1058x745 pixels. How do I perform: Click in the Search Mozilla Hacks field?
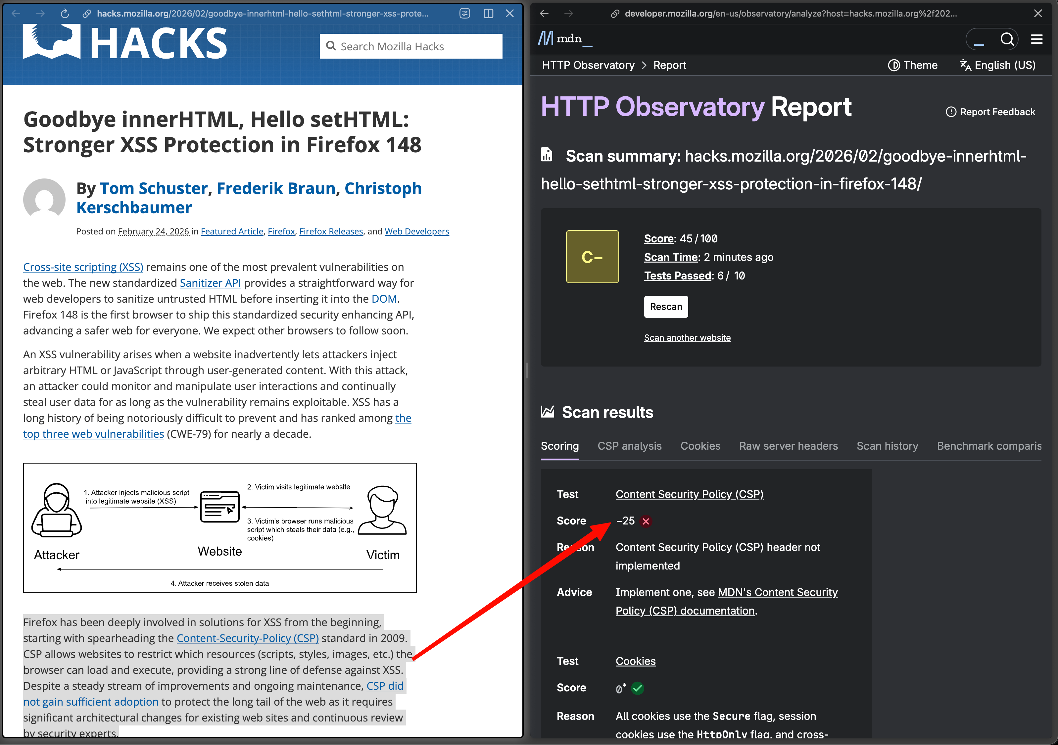[411, 46]
